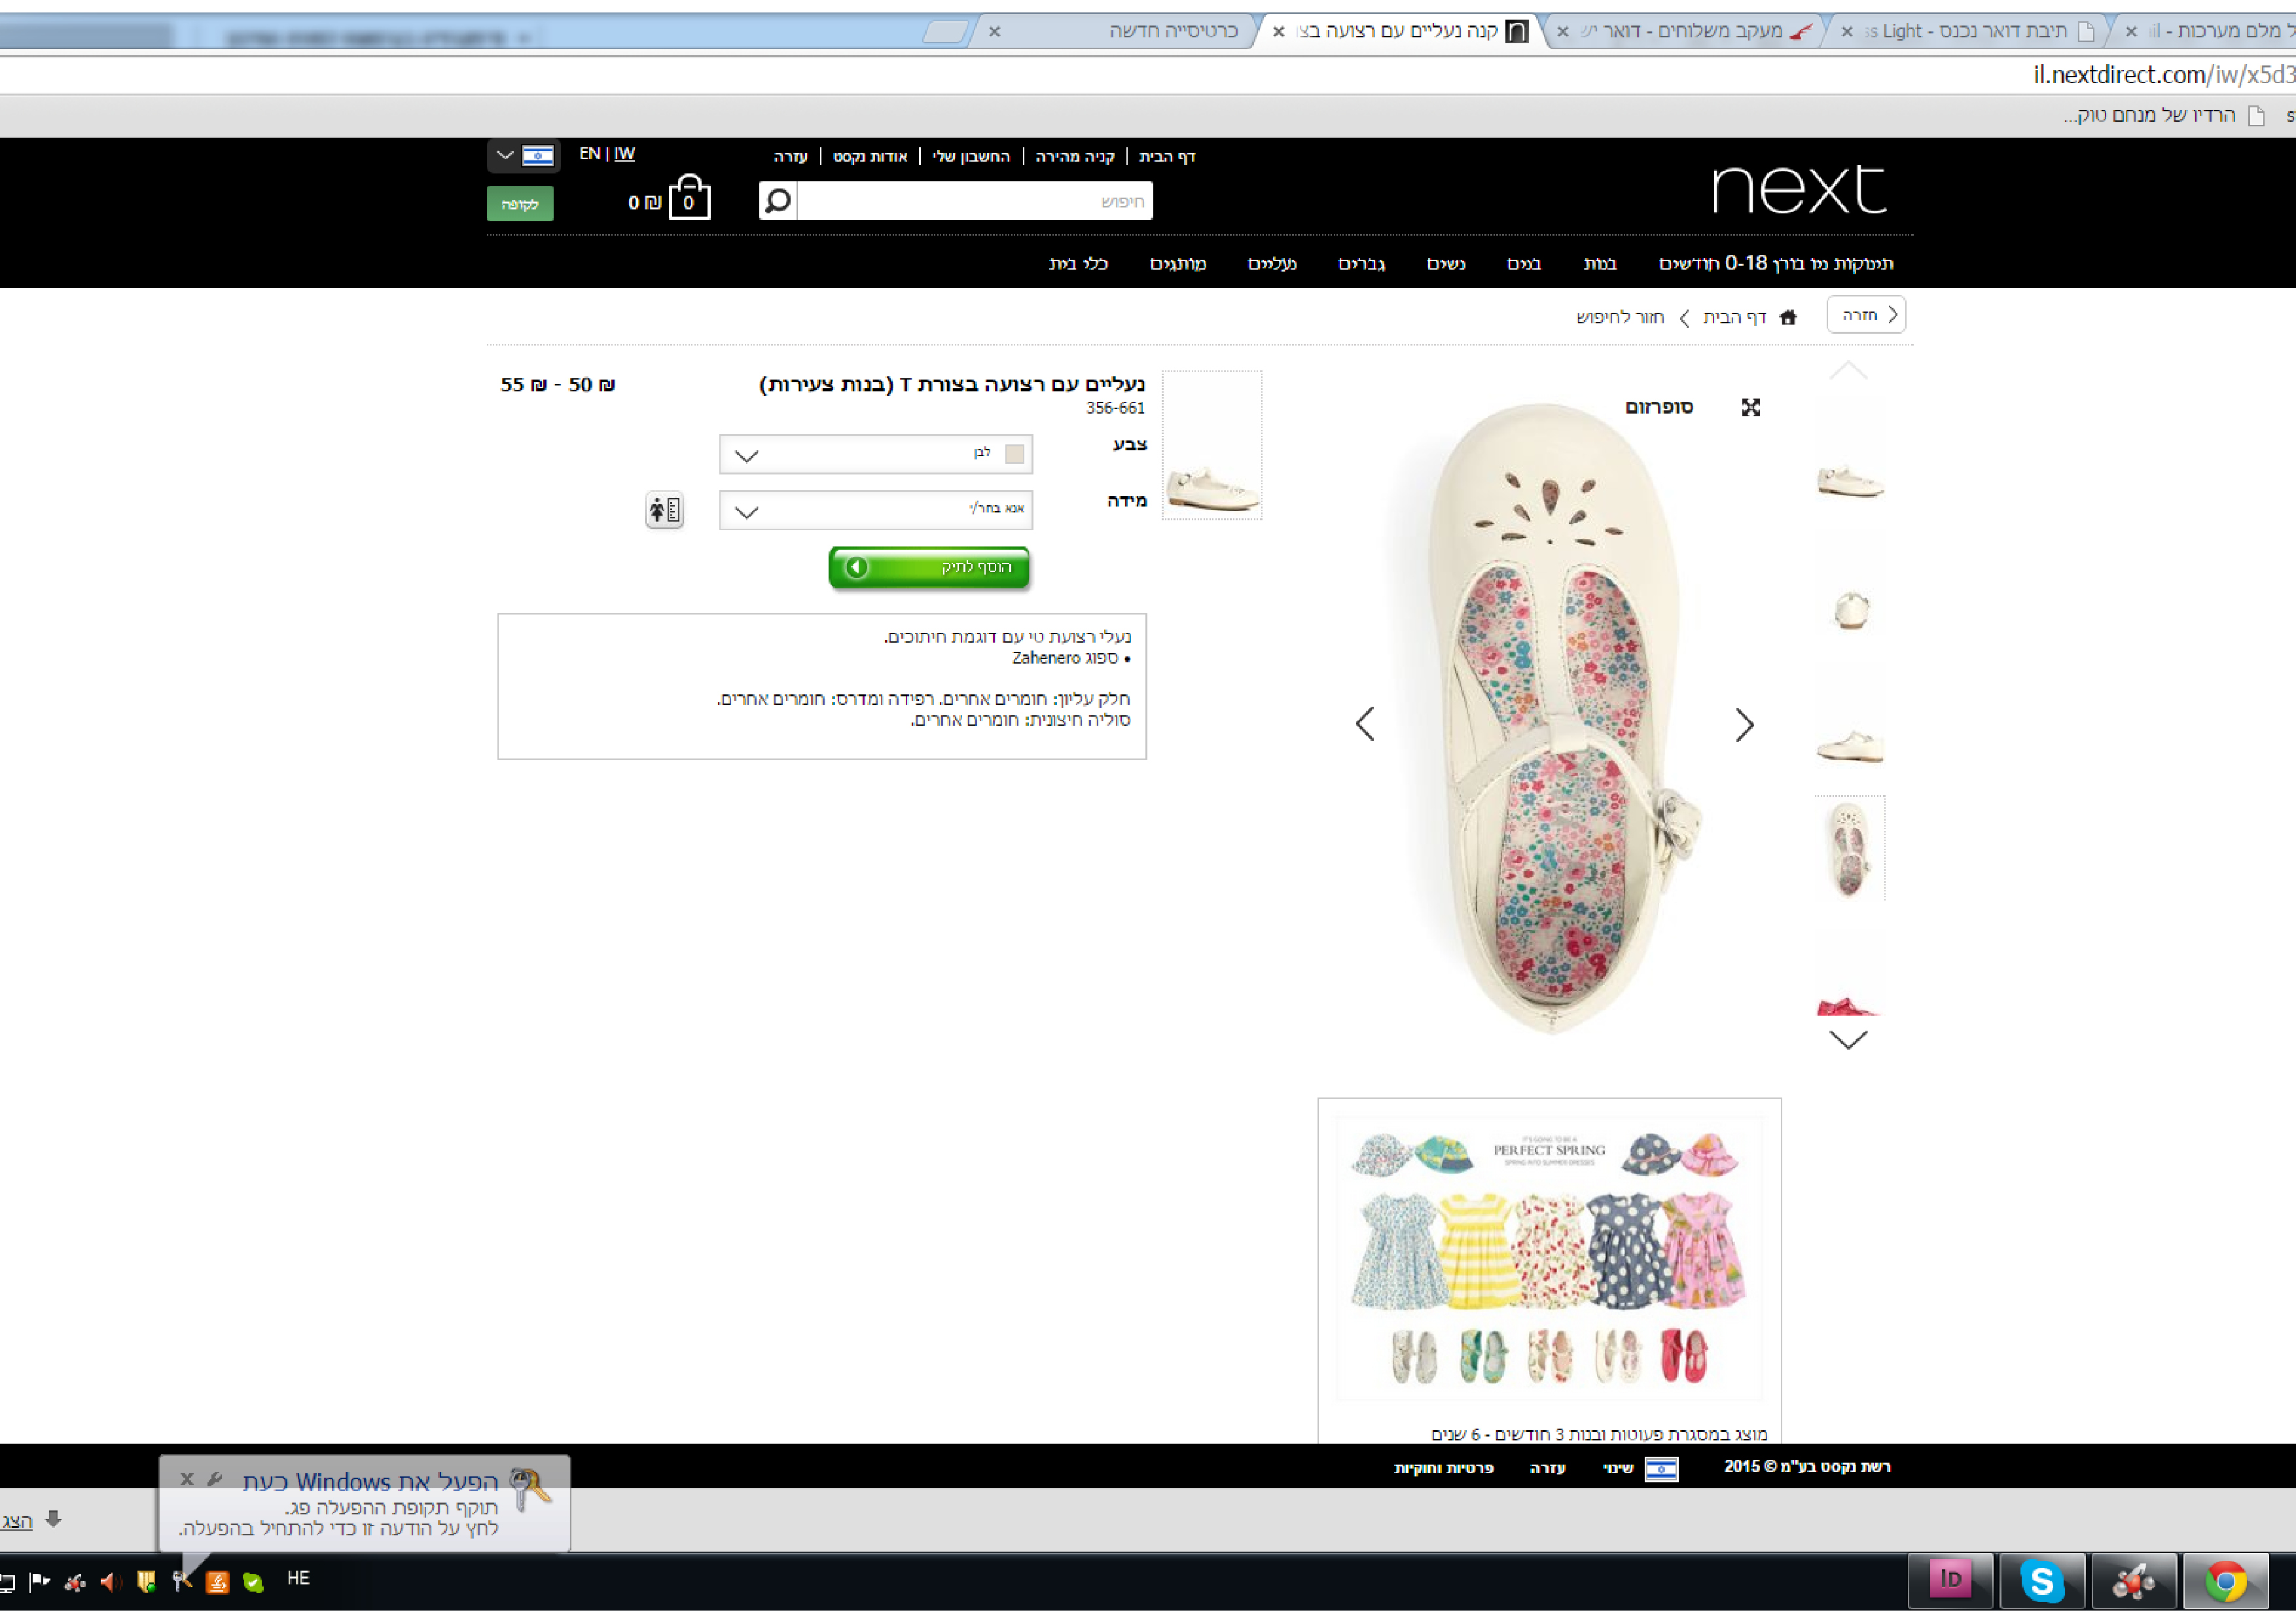The height and width of the screenshot is (1623, 2296).
Task: Open the shopping bag icon
Action: (x=689, y=198)
